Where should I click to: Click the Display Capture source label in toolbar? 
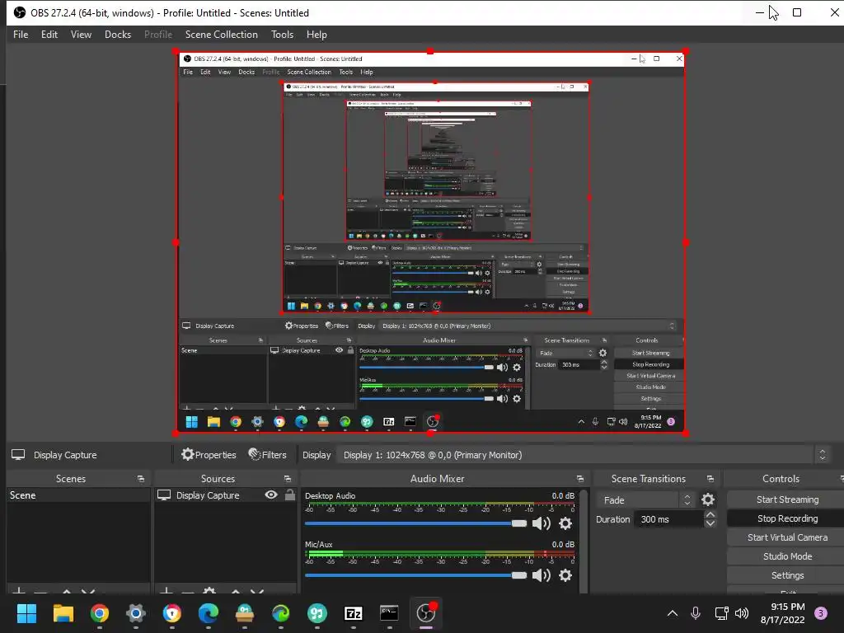[x=65, y=455]
